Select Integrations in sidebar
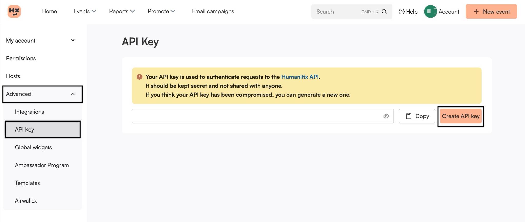The width and height of the screenshot is (525, 222). 29,112
